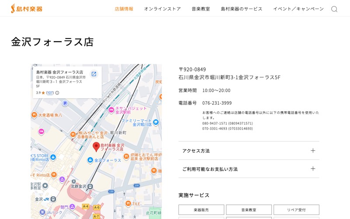Select the Hokutetsu Kanazawa station icon

click(x=90, y=187)
